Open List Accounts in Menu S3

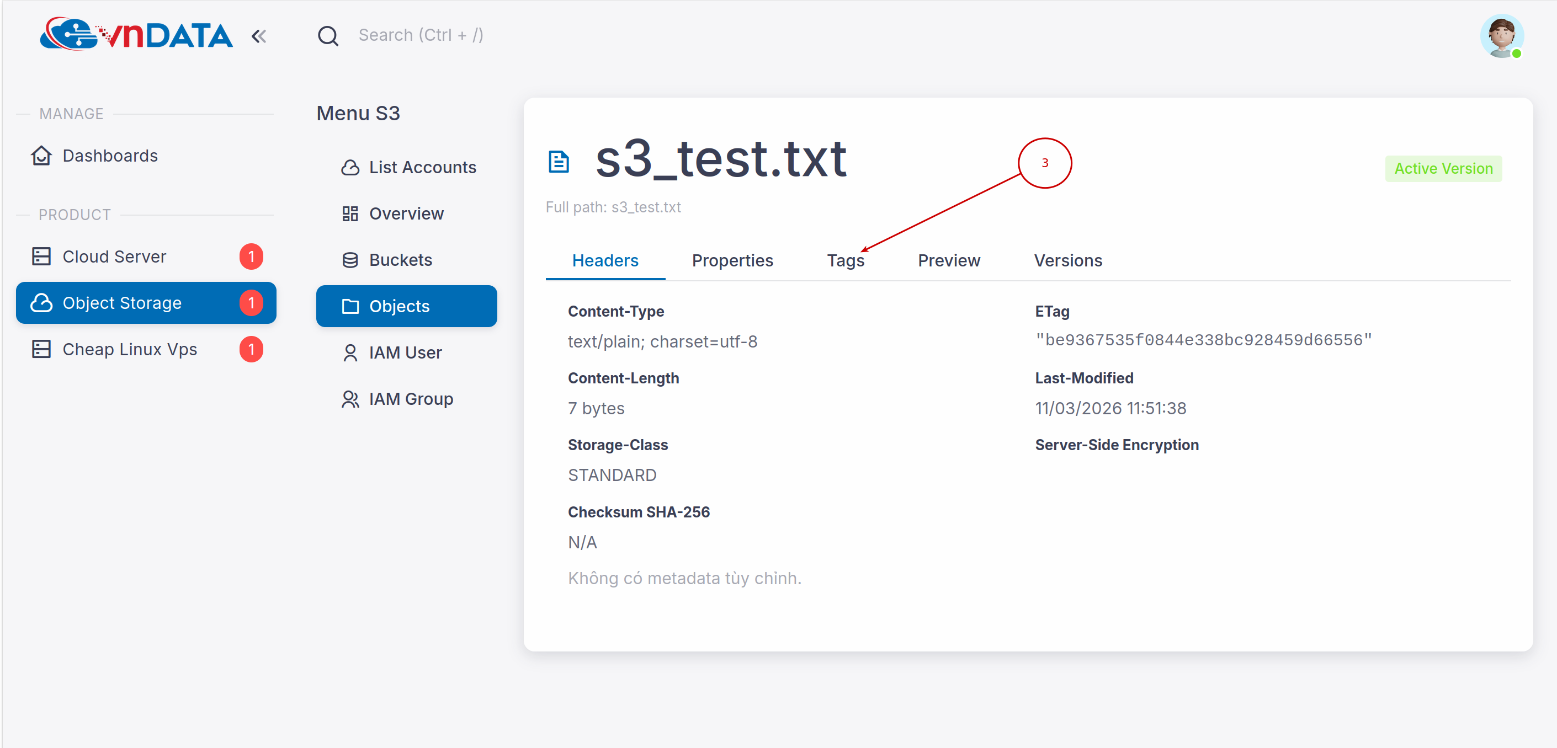(x=422, y=167)
